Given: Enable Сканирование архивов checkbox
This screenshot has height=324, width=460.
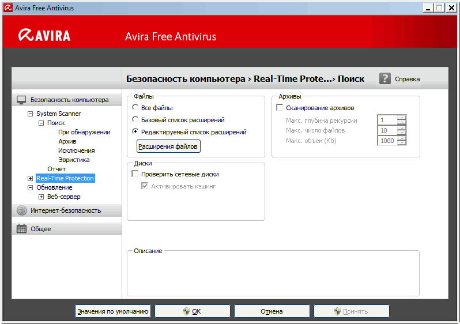Looking at the screenshot, I should [x=280, y=108].
